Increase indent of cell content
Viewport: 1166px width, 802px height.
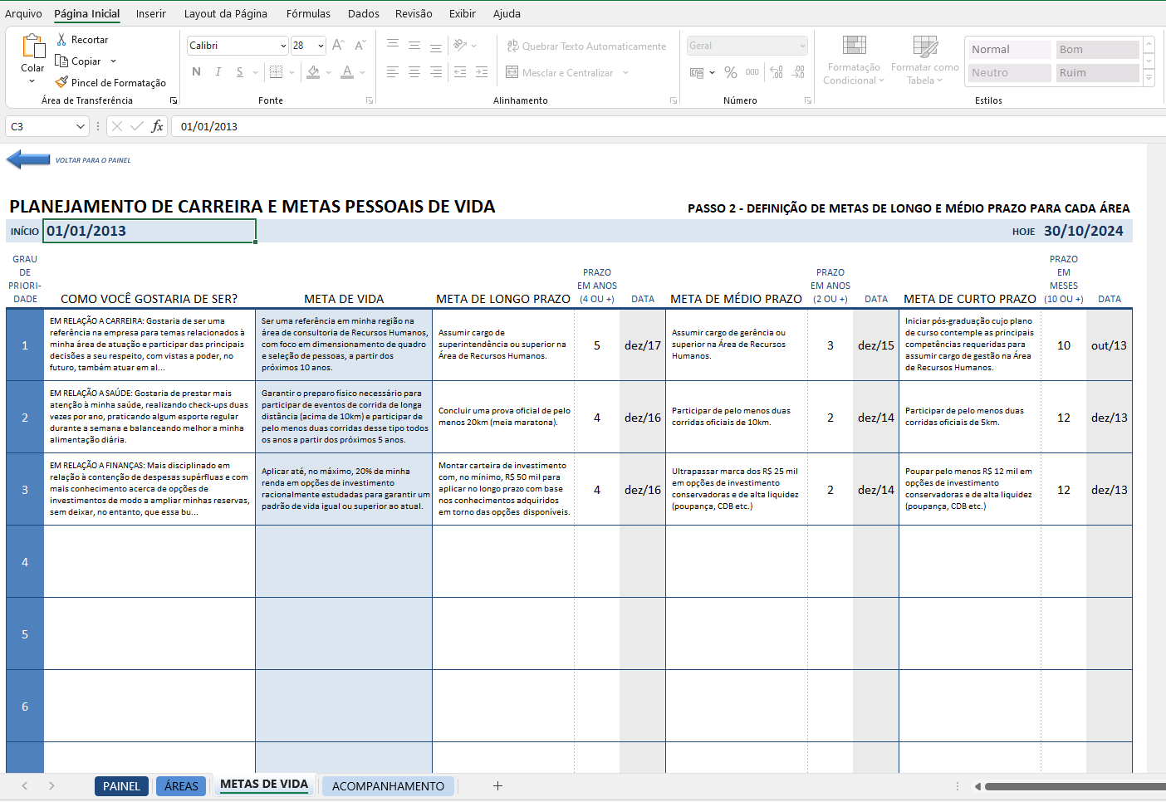482,73
